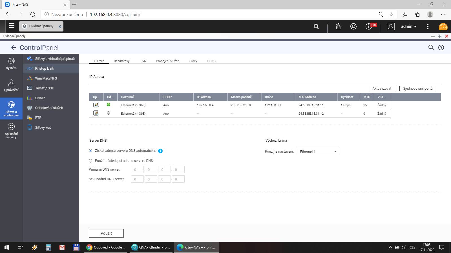Viewport: 451px width, 253px height.
Task: Open the orange dashboard gauge icon
Action: pos(443,27)
